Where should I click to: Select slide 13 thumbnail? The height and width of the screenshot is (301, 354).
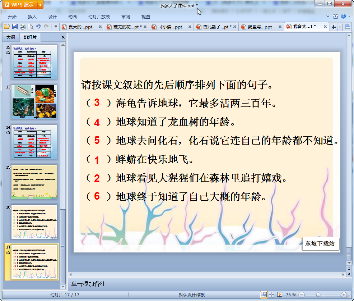34,102
